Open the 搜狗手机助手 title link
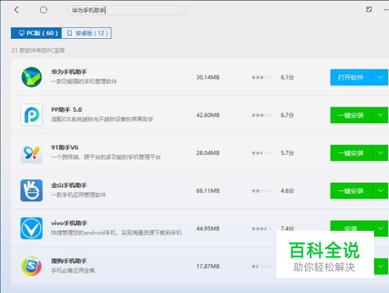 [69, 261]
